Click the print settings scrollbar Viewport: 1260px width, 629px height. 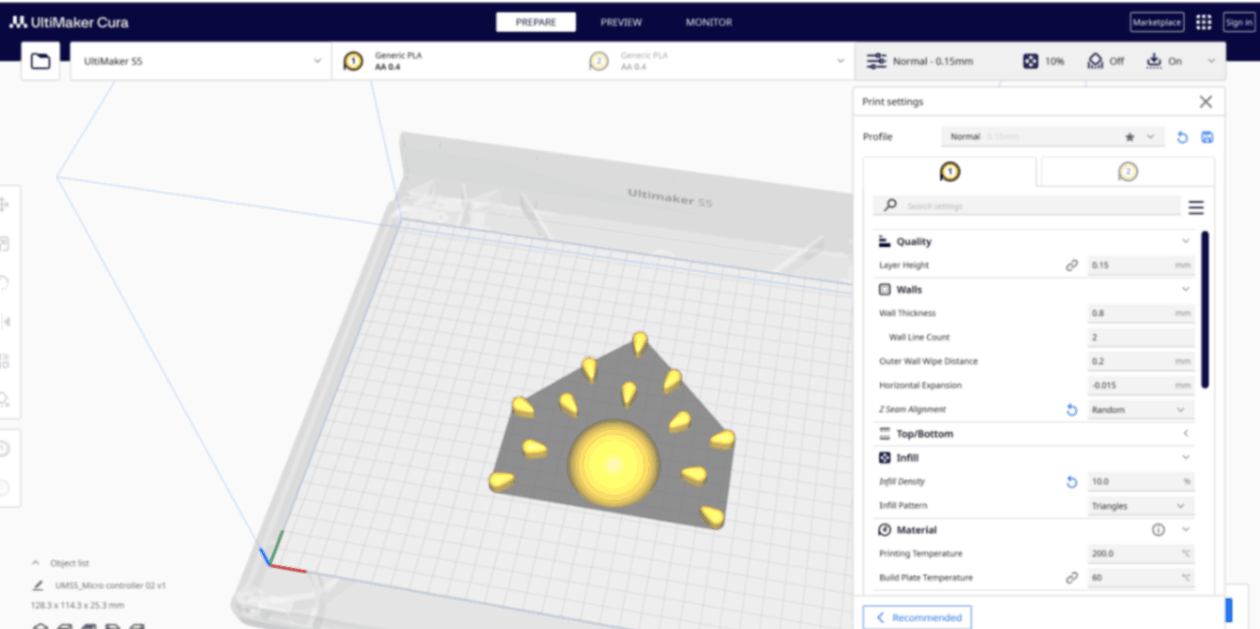coord(1204,310)
